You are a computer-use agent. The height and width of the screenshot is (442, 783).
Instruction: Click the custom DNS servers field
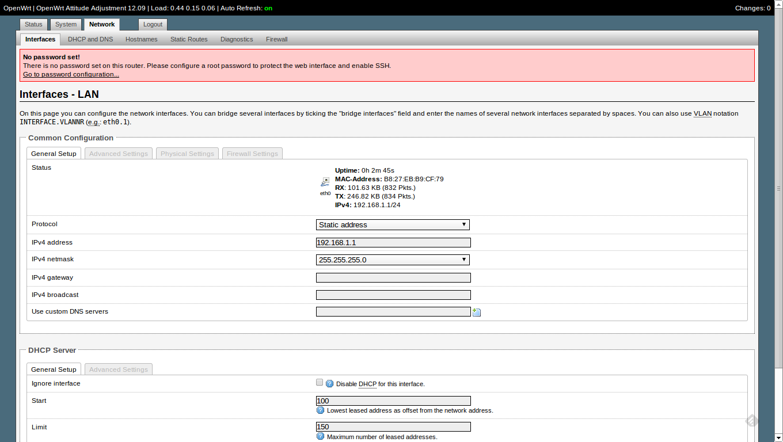point(393,311)
